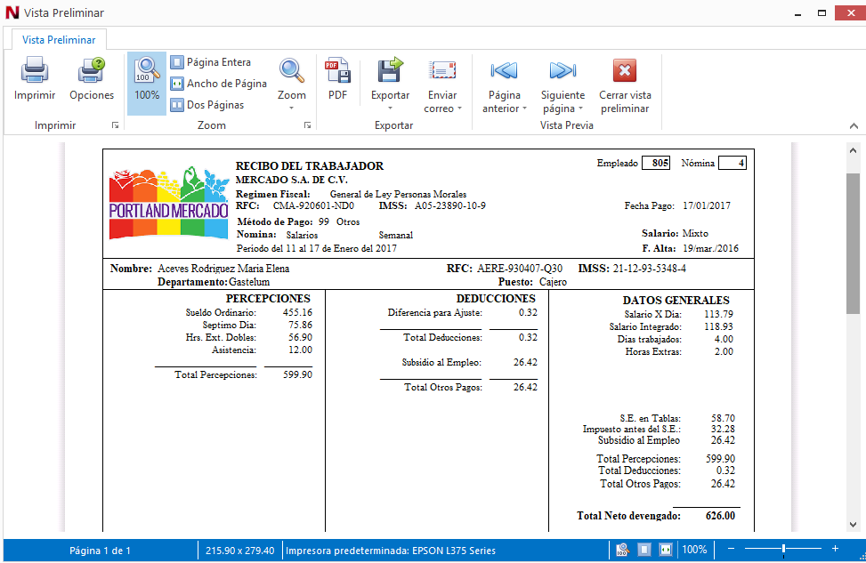Select the Vista Preliminar ribbon tab

(59, 39)
